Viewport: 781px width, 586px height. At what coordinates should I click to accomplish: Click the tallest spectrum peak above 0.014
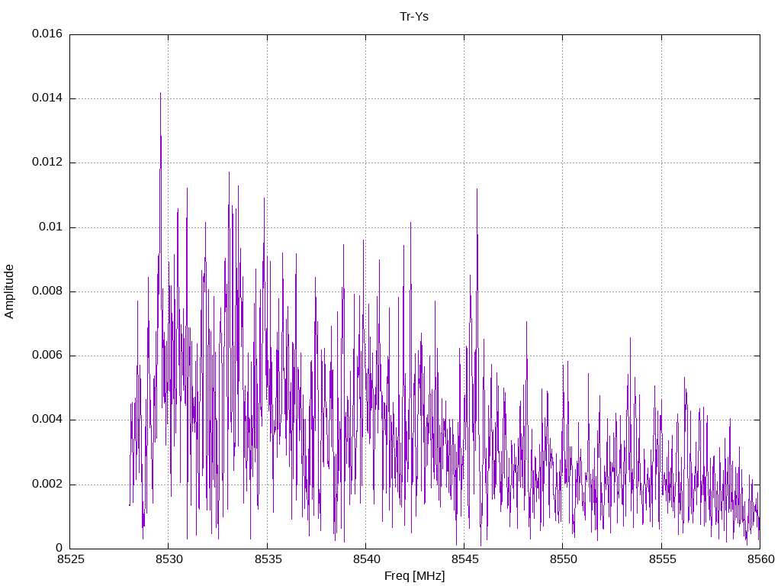160,94
